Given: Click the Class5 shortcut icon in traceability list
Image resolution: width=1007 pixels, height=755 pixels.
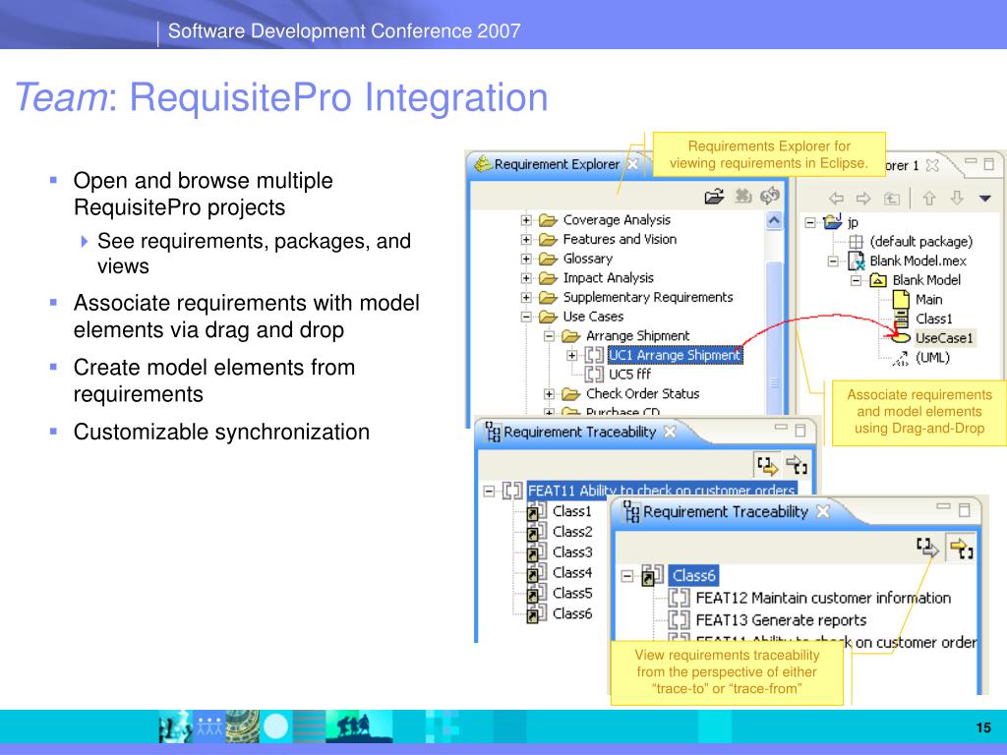Looking at the screenshot, I should point(536,593).
